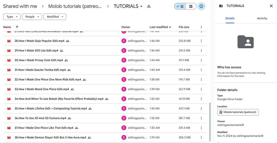Open column options more menu in header
277x143 pixels.
[201, 27]
